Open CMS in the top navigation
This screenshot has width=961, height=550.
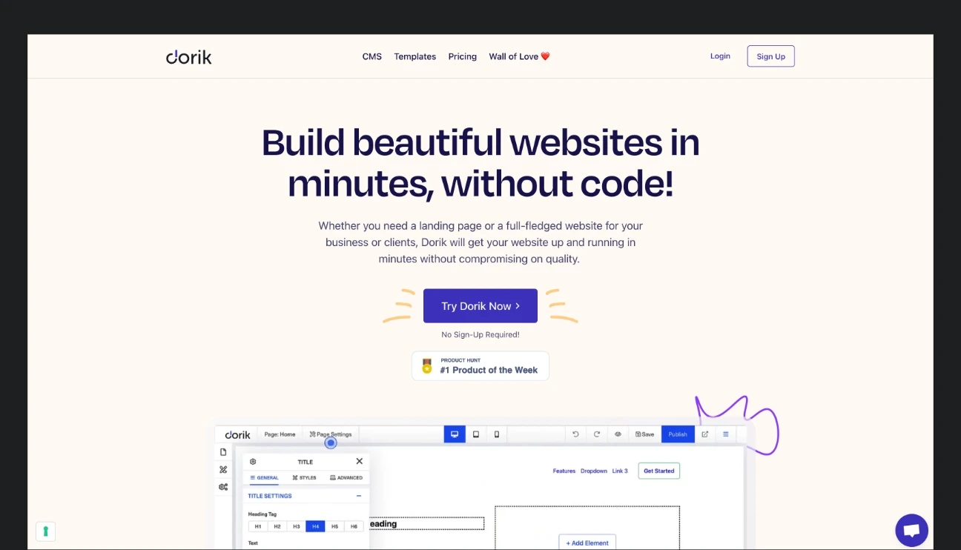click(x=372, y=57)
